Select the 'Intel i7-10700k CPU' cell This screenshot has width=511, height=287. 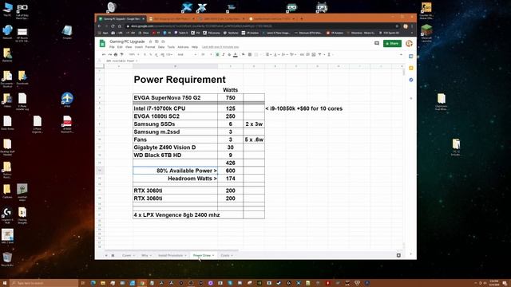coord(176,108)
